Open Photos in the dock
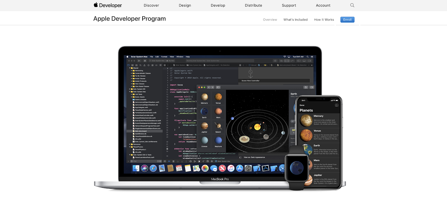Viewport: 447px width, 209px height. [205, 168]
